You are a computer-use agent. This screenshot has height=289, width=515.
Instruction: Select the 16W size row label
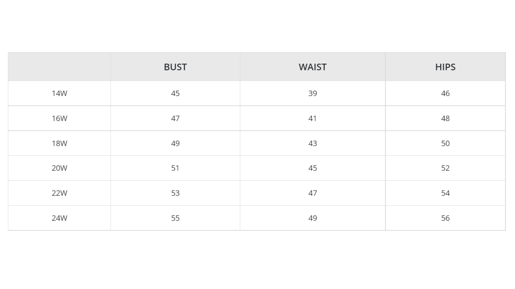pyautogui.click(x=59, y=118)
